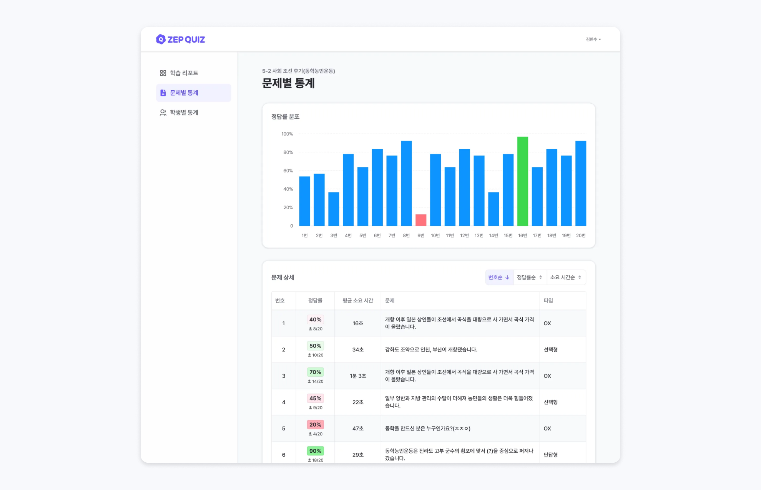Open 학습 리포트 in the sidebar
The image size is (761, 490).
pyautogui.click(x=184, y=73)
